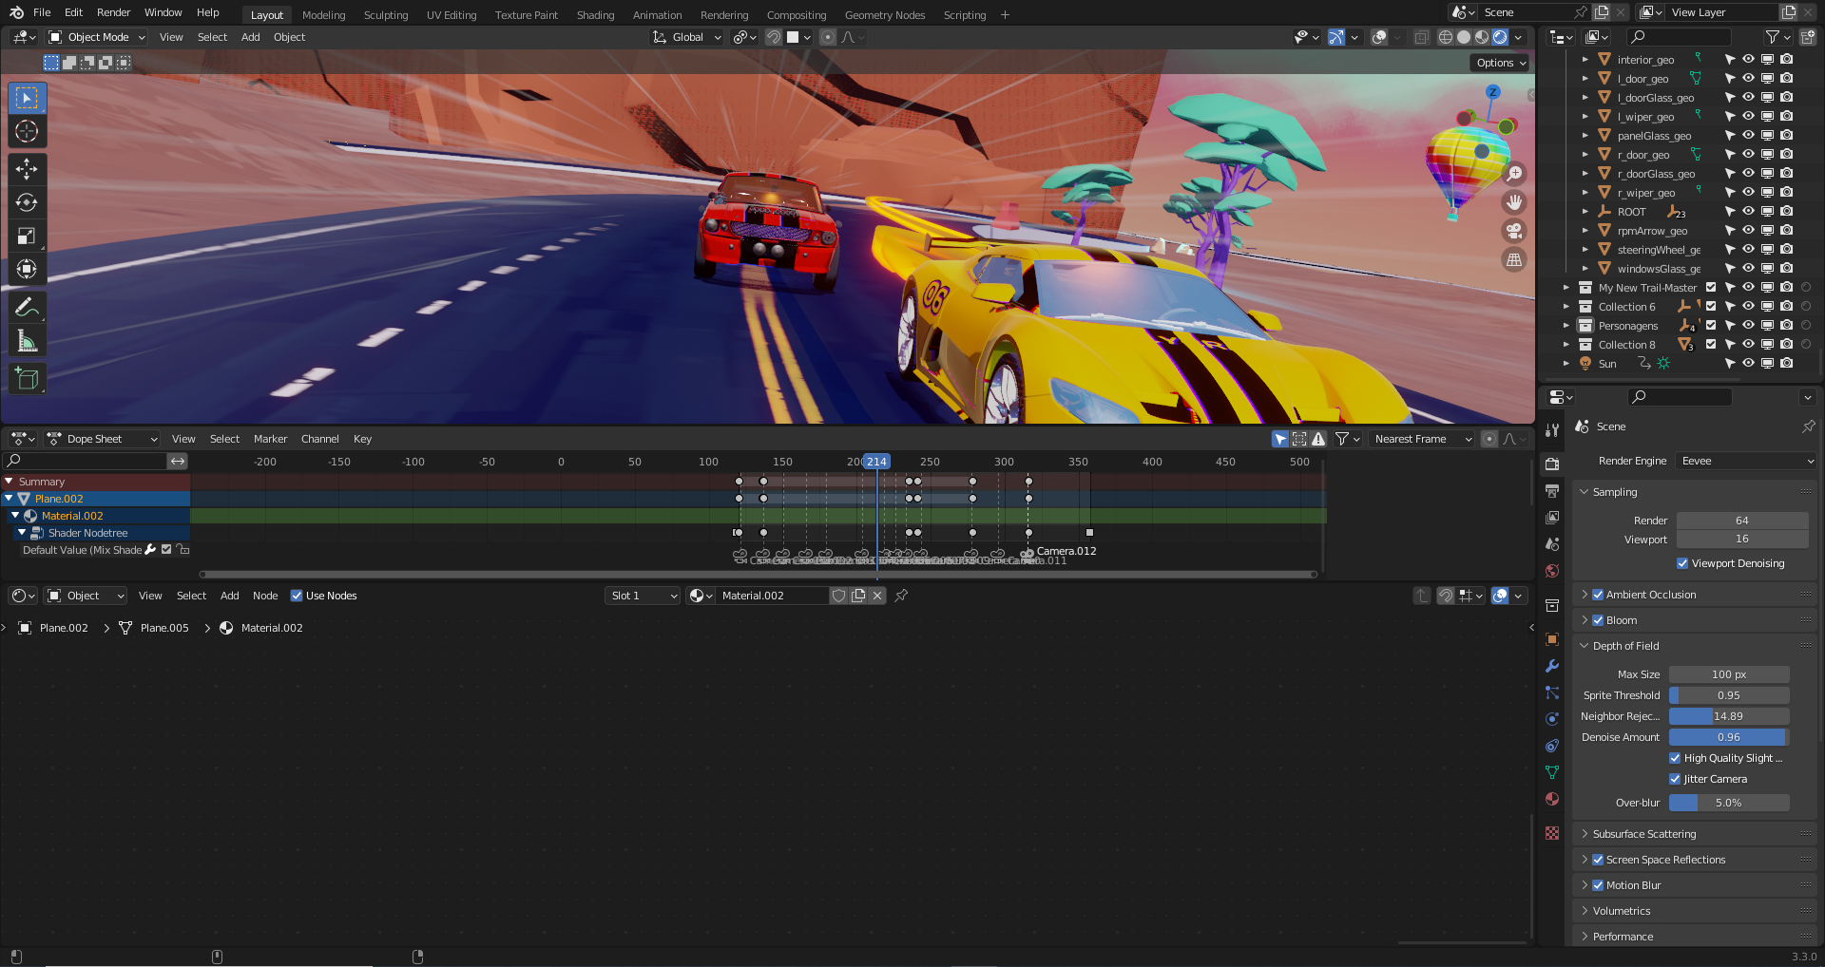
Task: Collapse the Plane.002 channel in Dope Sheet
Action: pyautogui.click(x=10, y=499)
